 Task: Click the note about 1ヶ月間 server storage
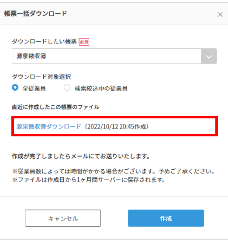pyautogui.click(x=89, y=180)
